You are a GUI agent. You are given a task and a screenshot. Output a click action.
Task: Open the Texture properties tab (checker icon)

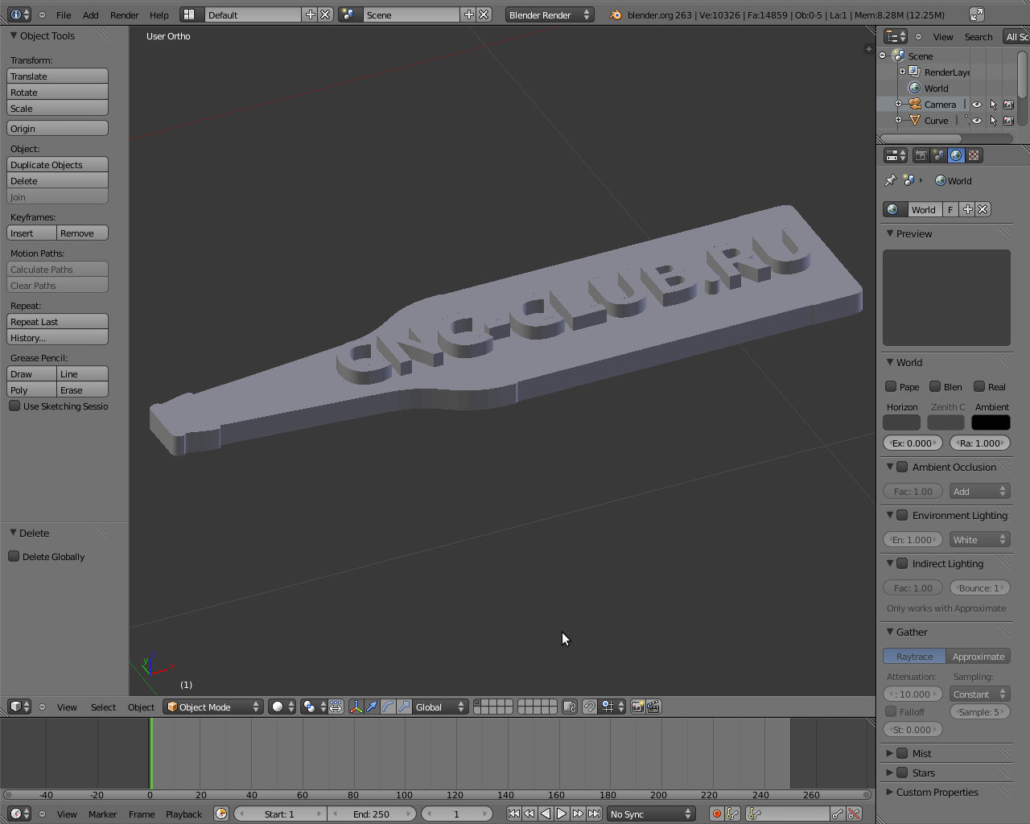tap(974, 155)
